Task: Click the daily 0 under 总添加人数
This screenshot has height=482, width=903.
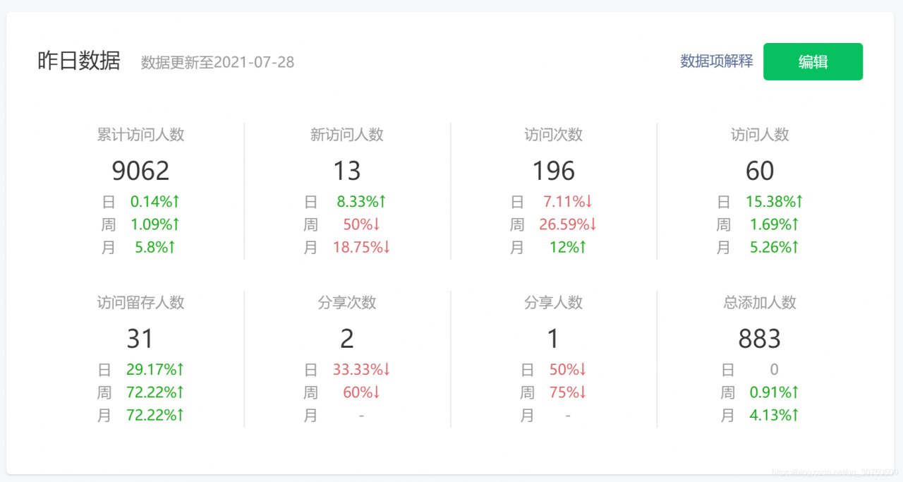Action: [774, 370]
